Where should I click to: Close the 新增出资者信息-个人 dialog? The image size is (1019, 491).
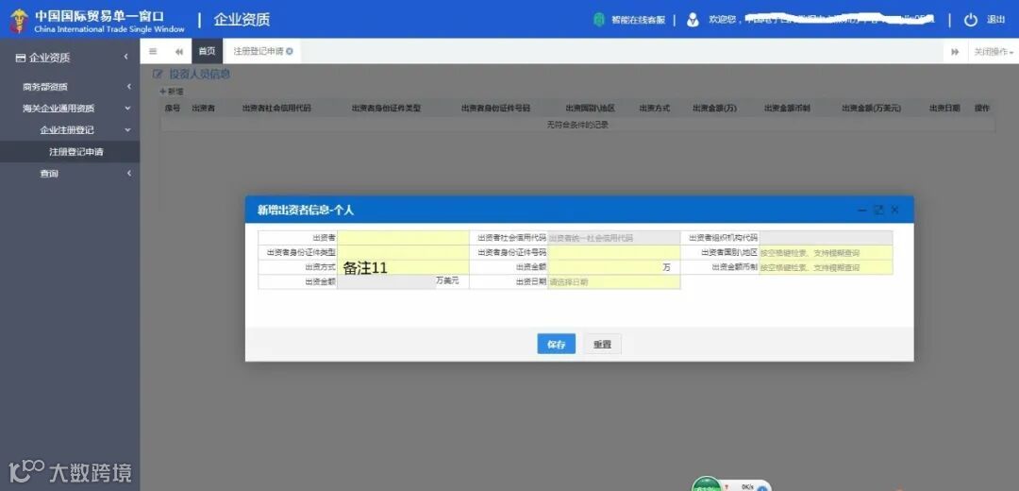coord(894,210)
